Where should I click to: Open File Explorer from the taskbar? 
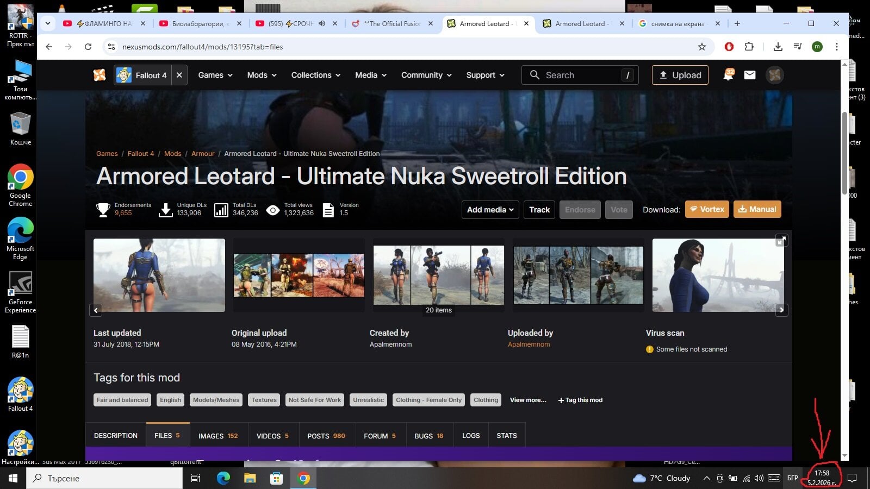[x=250, y=478]
